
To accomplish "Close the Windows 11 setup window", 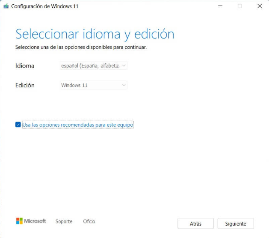I will pos(259,6).
